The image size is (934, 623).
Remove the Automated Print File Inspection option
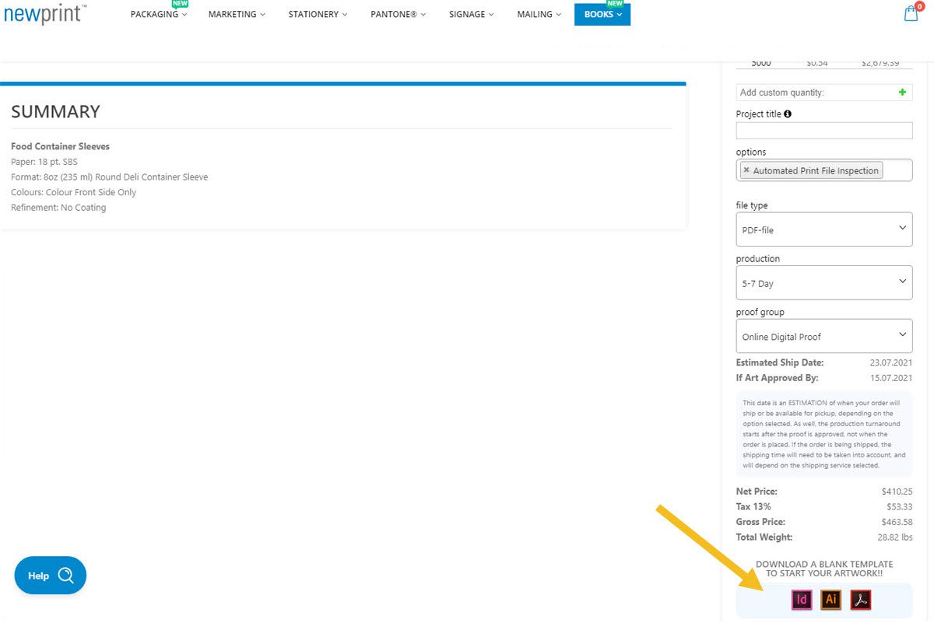coord(746,170)
